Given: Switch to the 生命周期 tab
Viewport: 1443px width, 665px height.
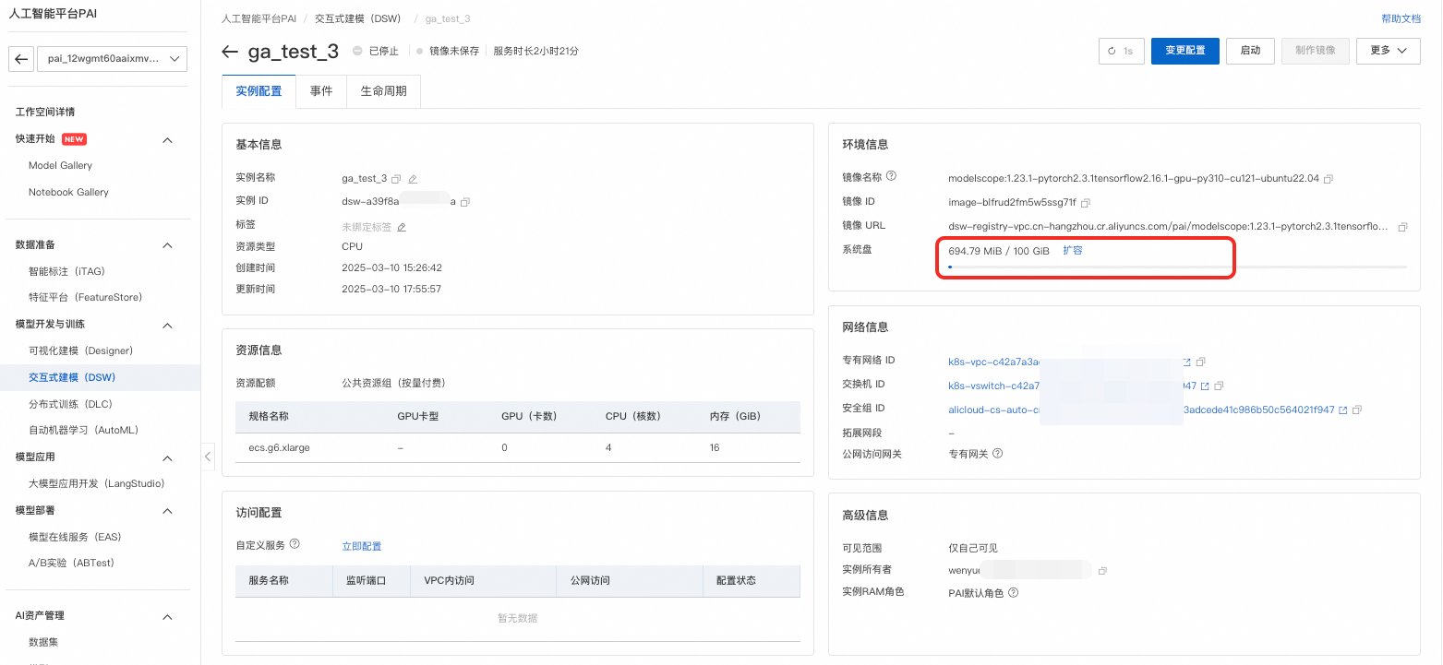Looking at the screenshot, I should tap(383, 91).
